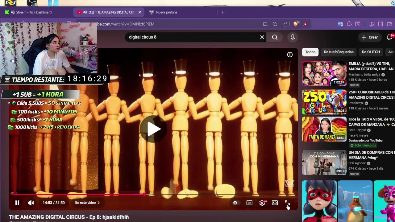Switch to the 'Nueva pestaña' browser tab
The image size is (395, 222).
(167, 12)
